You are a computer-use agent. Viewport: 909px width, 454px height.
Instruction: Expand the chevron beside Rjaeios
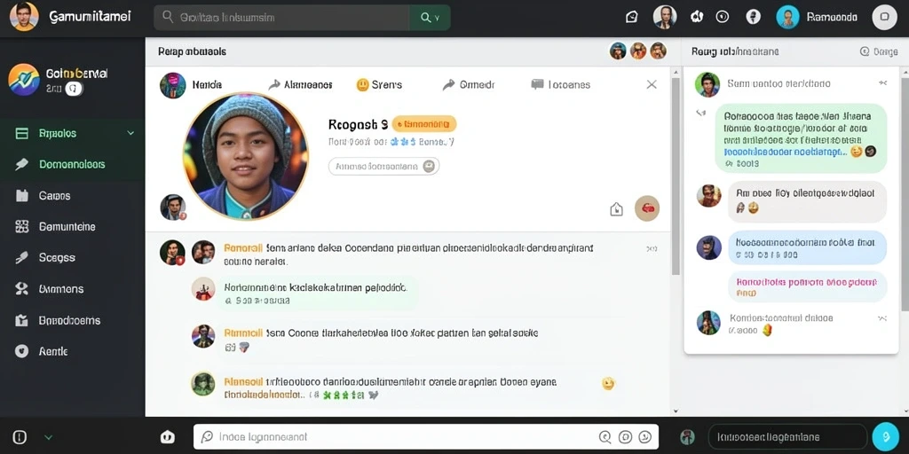(130, 133)
